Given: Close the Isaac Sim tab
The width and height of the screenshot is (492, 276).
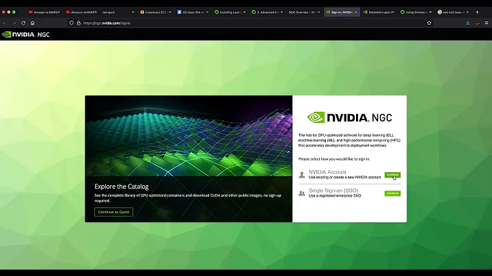Looking at the screenshot, I should pos(207,12).
